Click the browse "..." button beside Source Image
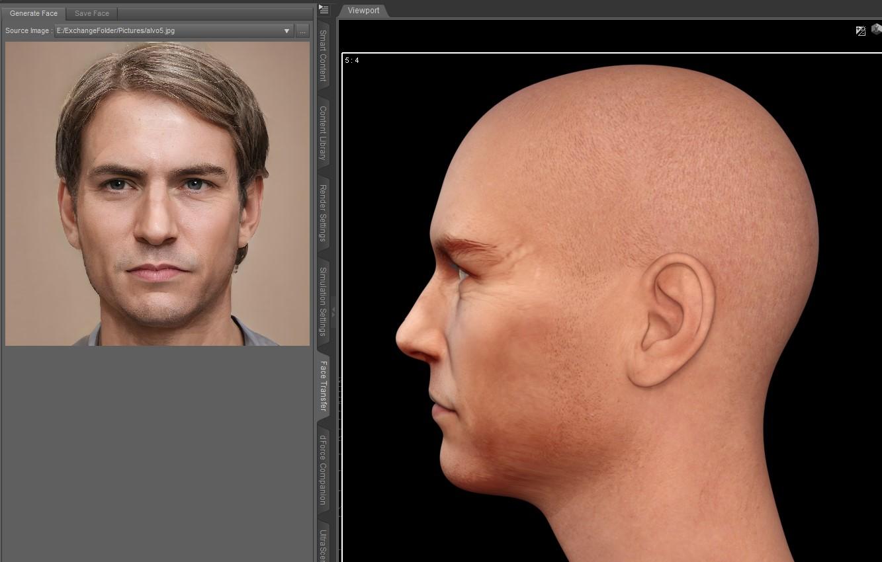Screen dimensions: 882x562 click(x=303, y=31)
